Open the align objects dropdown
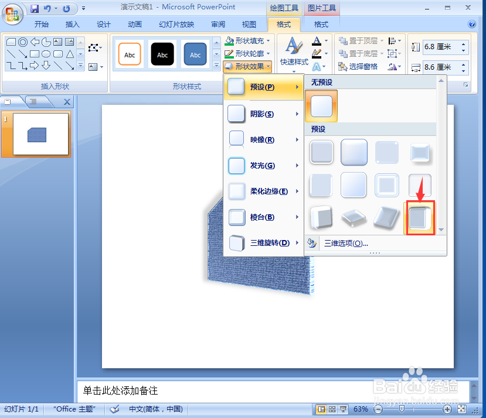Image resolution: width=486 pixels, height=418 pixels. coord(395,40)
